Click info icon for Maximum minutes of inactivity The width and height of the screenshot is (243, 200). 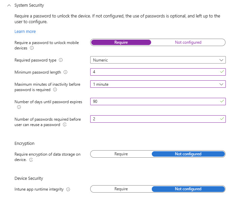point(55,90)
